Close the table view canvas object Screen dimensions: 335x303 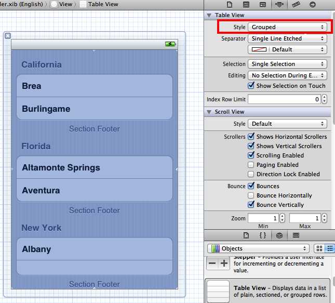8,36
